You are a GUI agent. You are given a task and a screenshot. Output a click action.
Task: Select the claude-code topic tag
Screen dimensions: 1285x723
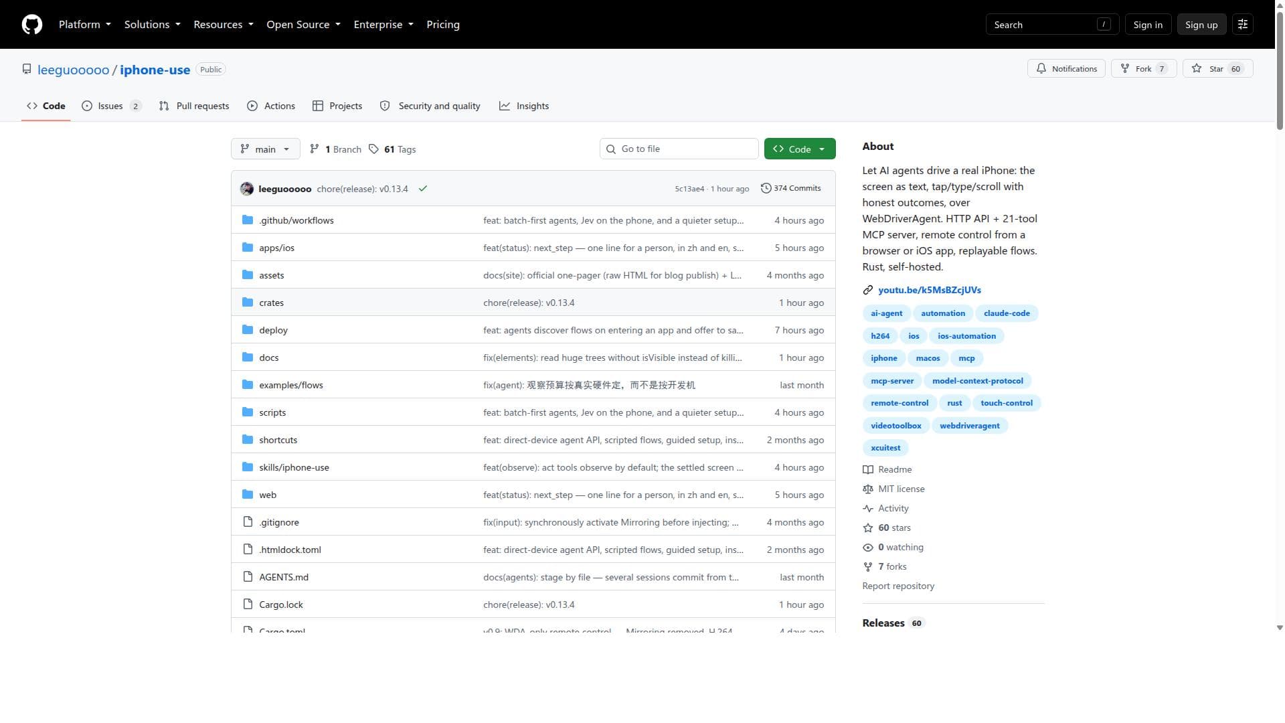click(x=1007, y=313)
